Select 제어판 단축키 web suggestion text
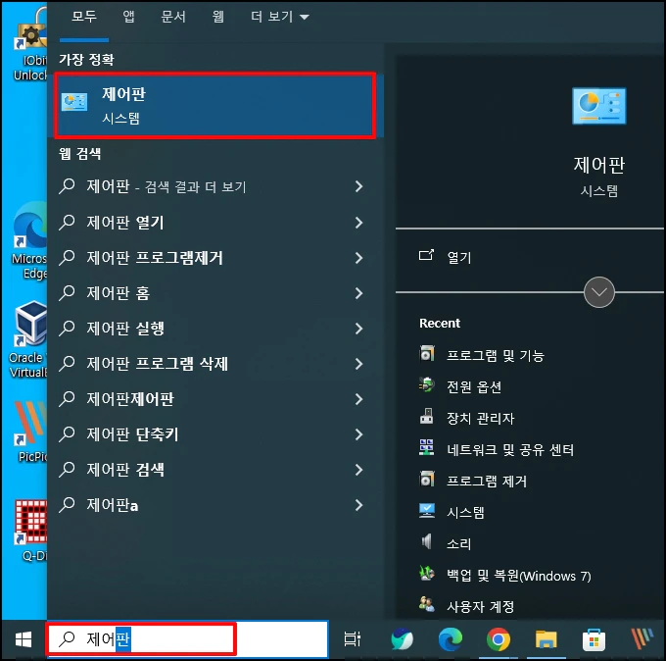The width and height of the screenshot is (666, 661). point(132,434)
